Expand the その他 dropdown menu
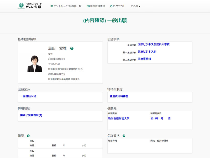The width and height of the screenshot is (210, 158). point(135,6)
